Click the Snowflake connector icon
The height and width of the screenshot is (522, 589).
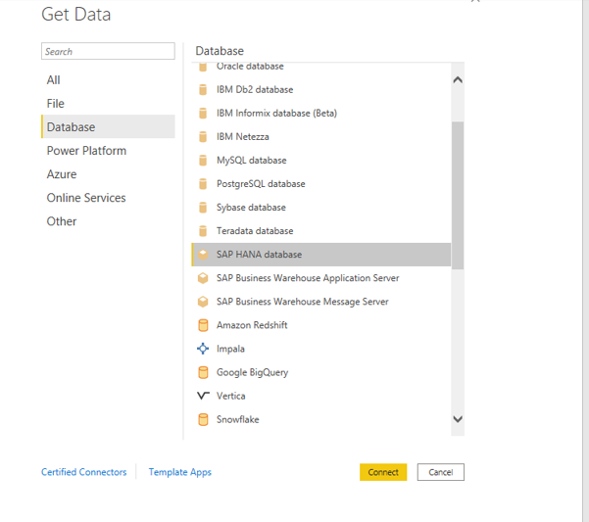point(204,419)
